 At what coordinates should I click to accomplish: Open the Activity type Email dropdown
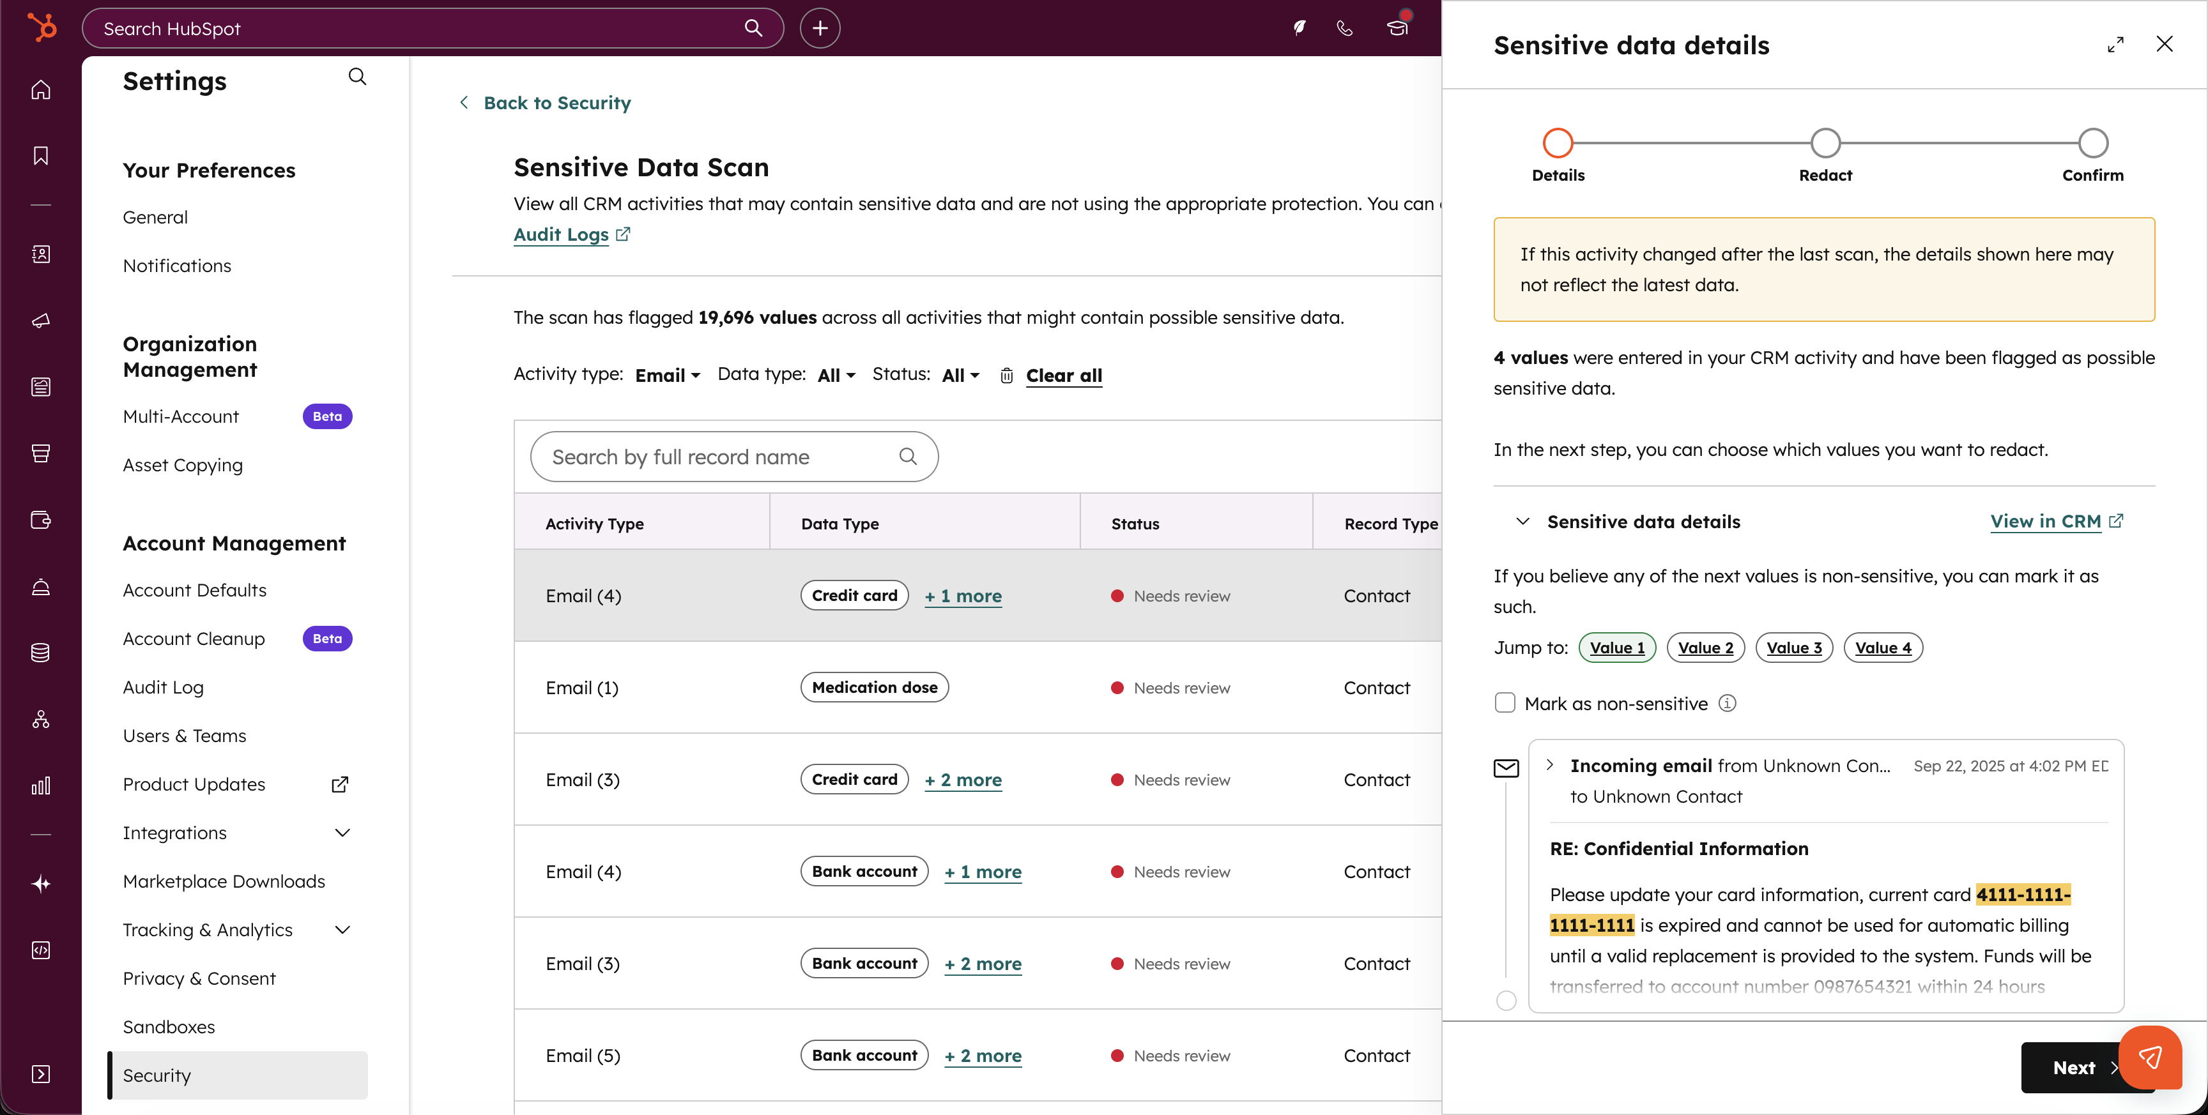pyautogui.click(x=667, y=375)
